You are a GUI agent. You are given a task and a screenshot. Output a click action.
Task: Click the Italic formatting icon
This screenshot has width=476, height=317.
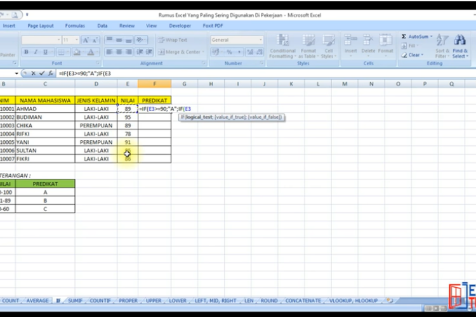click(x=36, y=52)
